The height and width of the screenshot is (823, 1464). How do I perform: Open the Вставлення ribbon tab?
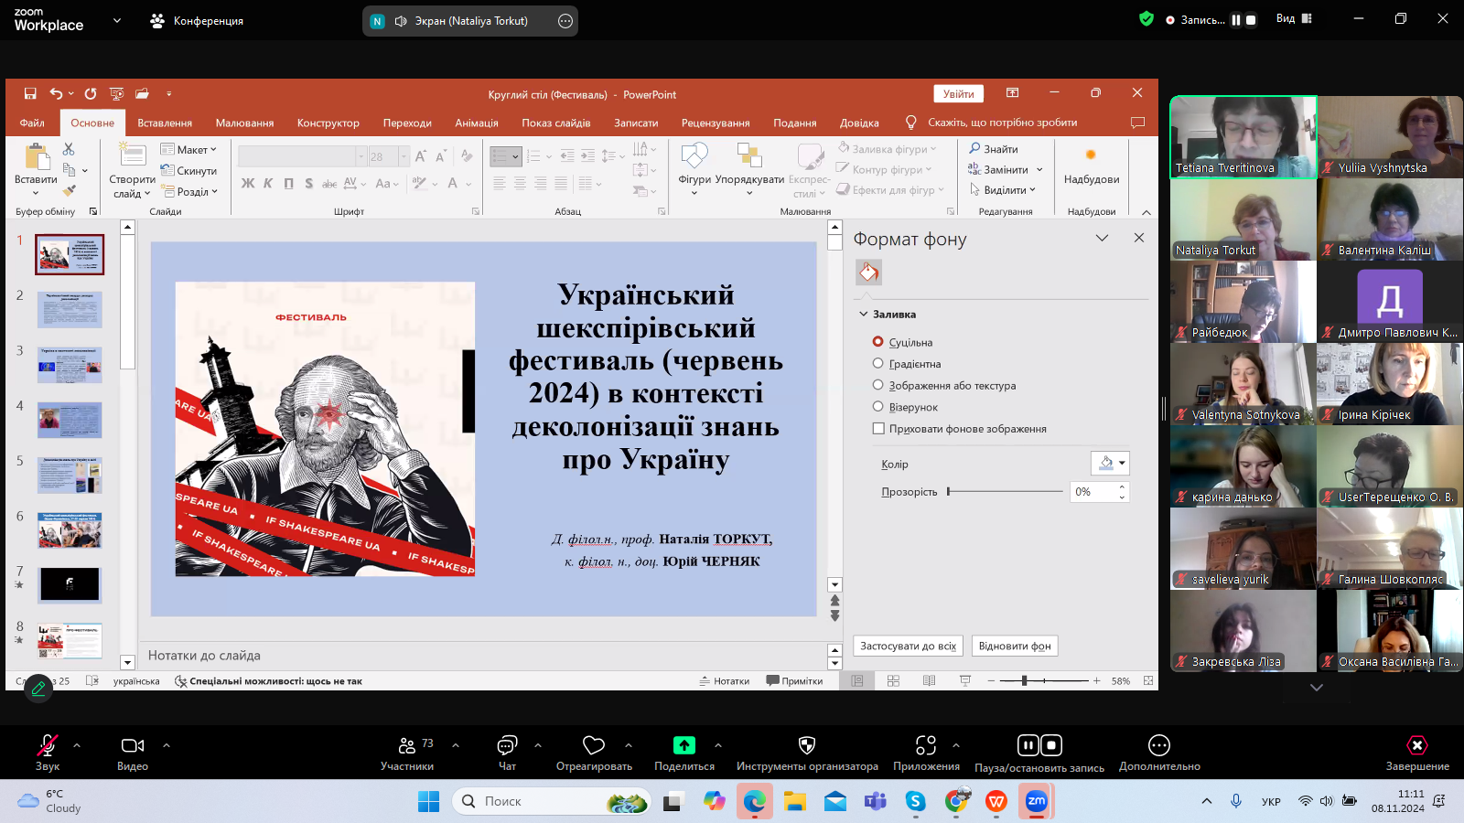click(165, 123)
